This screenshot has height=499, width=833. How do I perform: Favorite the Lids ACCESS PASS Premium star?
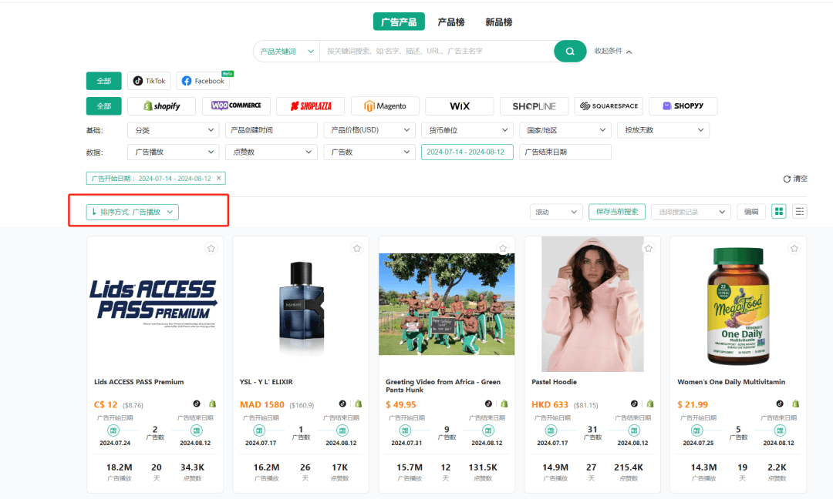(211, 248)
